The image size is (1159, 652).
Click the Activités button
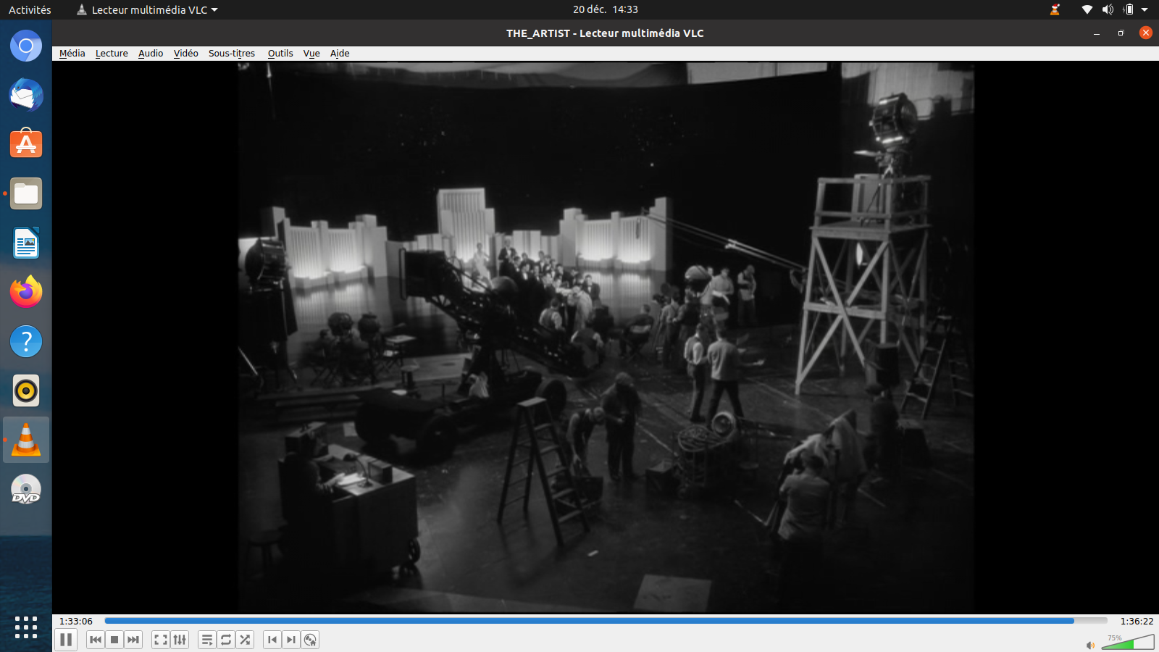tap(30, 10)
